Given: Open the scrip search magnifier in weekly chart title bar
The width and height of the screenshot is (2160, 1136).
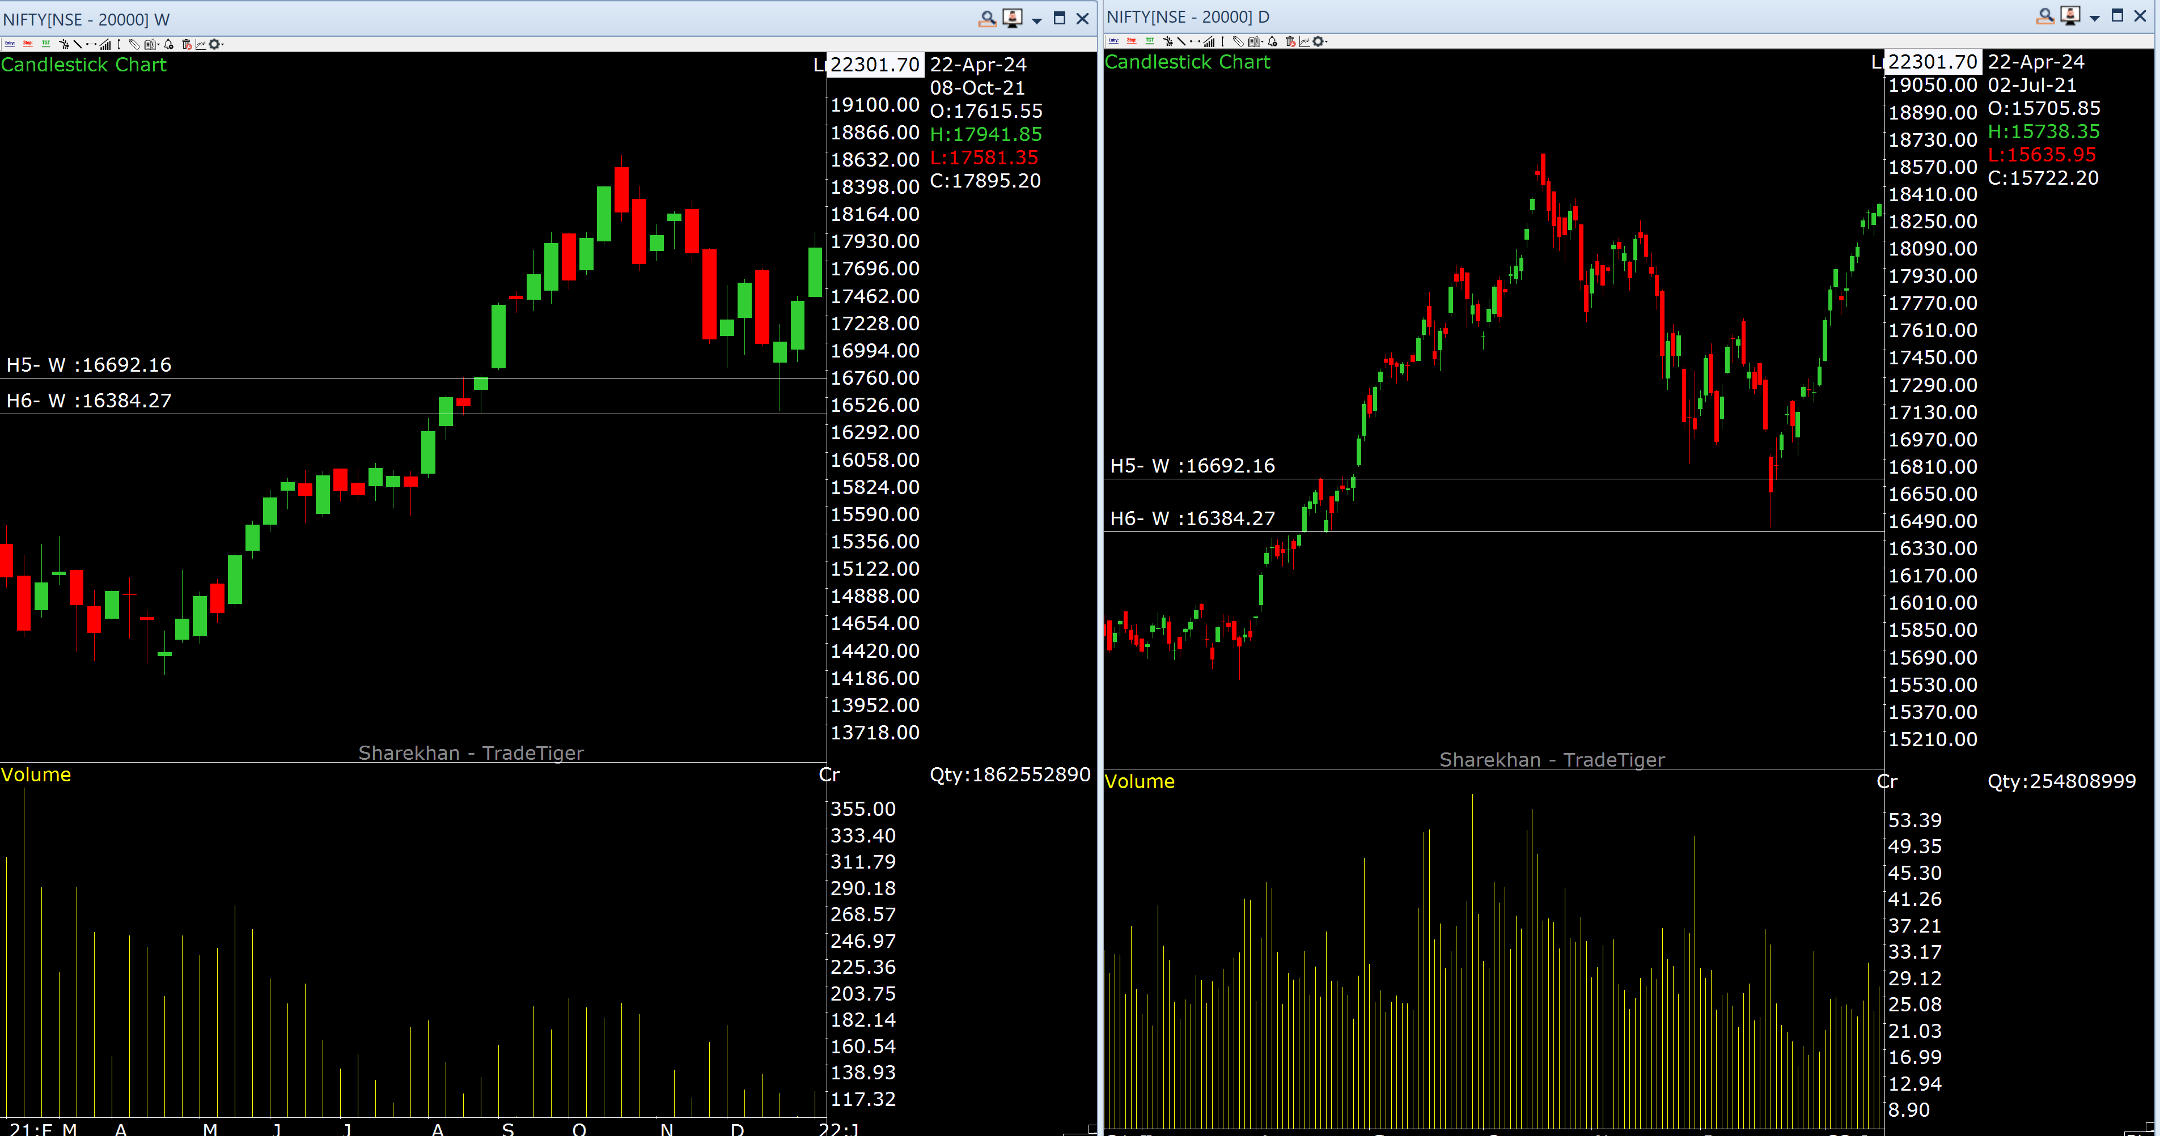Looking at the screenshot, I should [x=987, y=19].
